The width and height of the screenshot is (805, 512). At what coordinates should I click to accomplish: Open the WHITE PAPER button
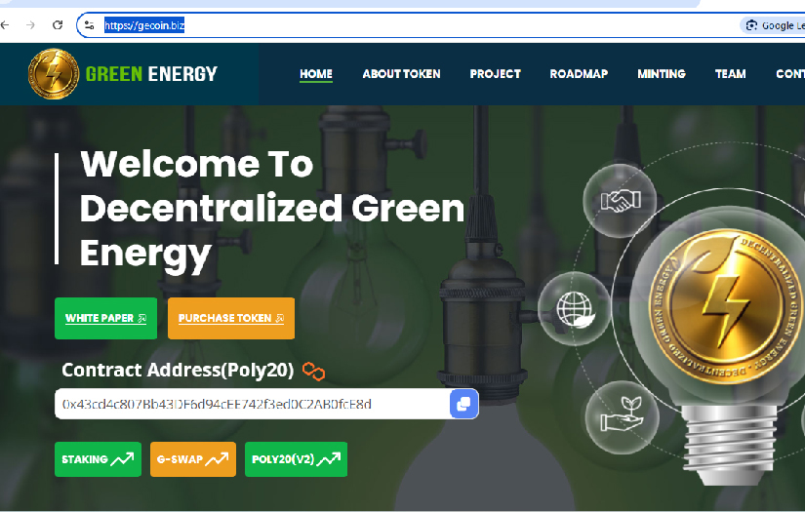pyautogui.click(x=105, y=319)
